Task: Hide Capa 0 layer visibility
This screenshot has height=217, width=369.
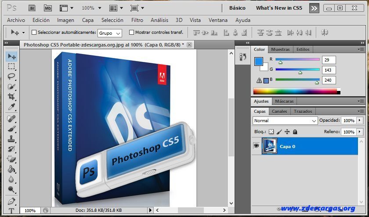Action: pos(256,146)
